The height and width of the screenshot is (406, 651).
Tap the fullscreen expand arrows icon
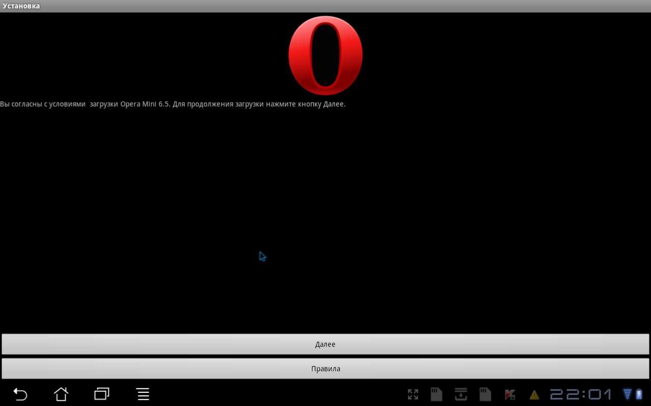(x=413, y=394)
